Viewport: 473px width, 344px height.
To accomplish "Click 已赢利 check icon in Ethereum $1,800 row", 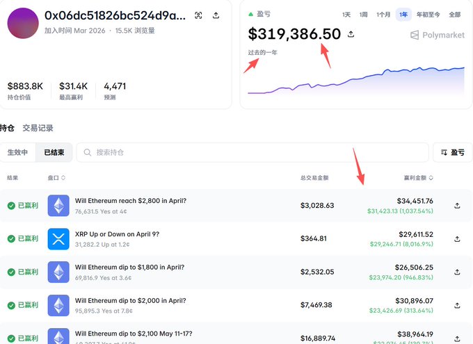I will pyautogui.click(x=11, y=272).
